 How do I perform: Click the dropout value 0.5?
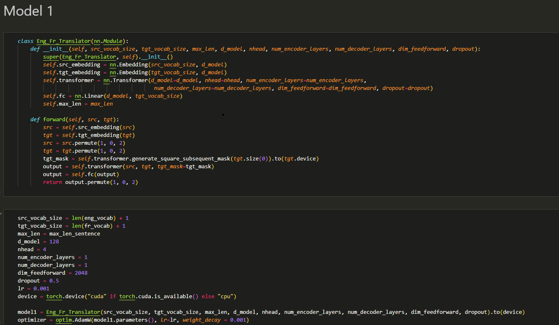click(x=54, y=280)
